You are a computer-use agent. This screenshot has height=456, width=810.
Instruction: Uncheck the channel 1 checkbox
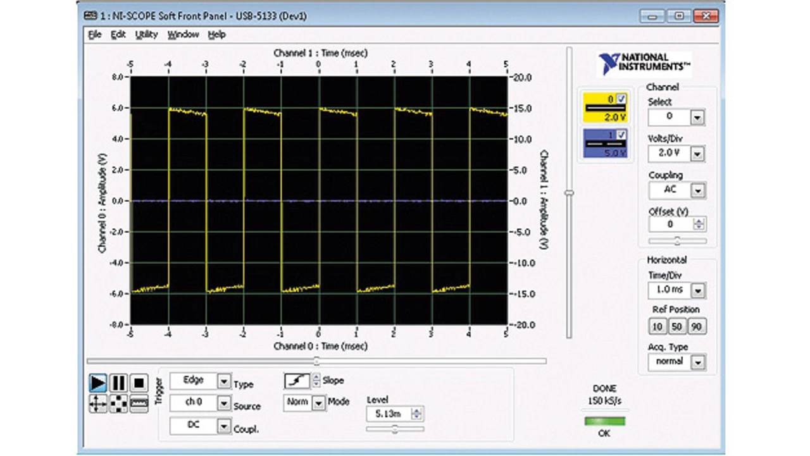click(621, 135)
